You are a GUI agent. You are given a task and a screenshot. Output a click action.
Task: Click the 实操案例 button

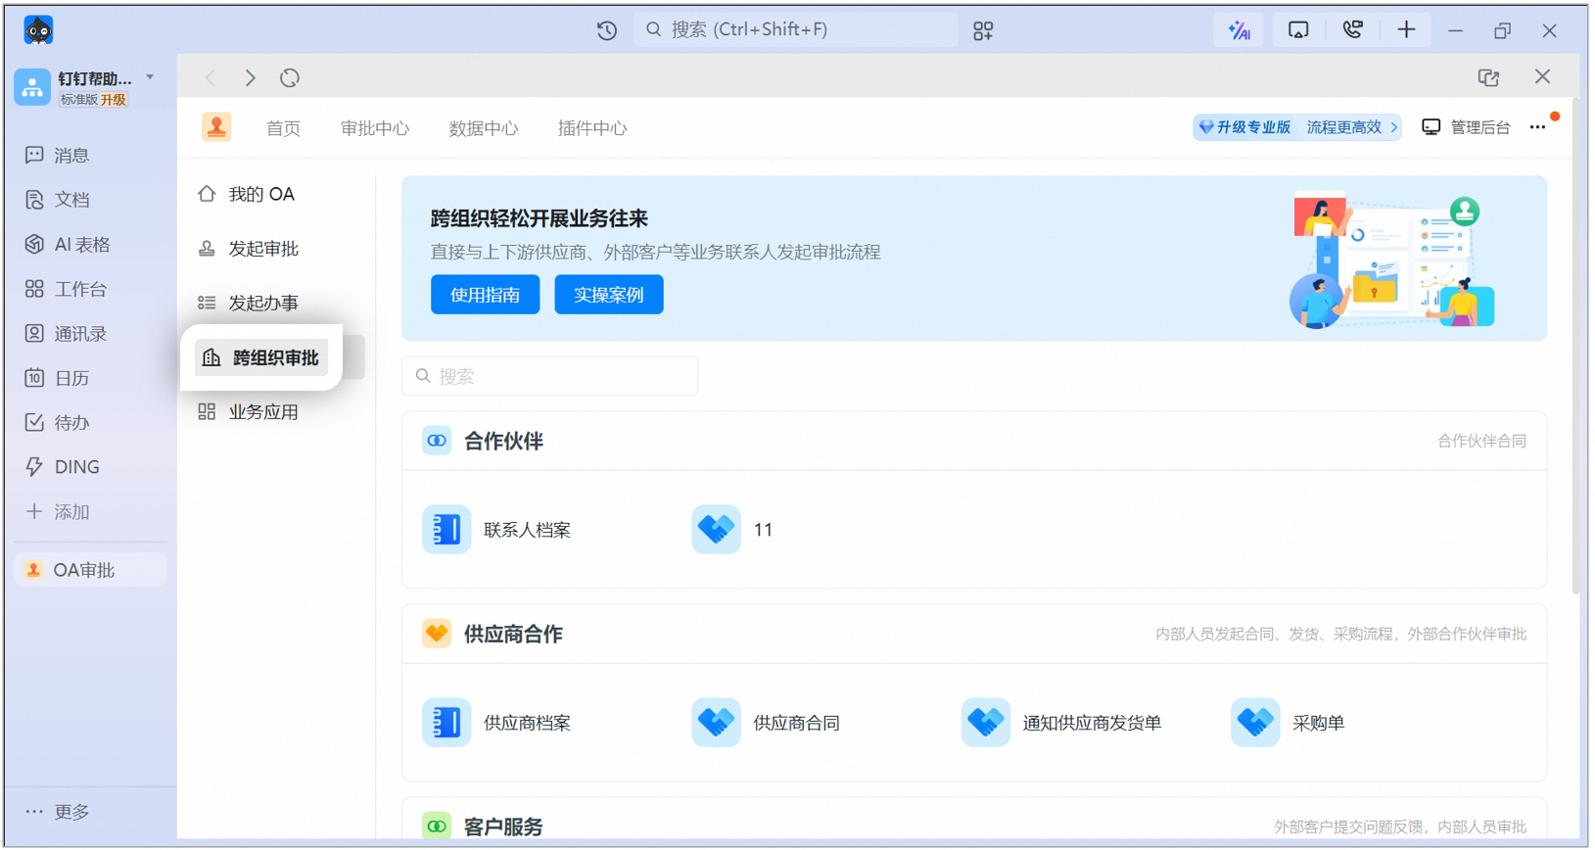click(x=609, y=295)
